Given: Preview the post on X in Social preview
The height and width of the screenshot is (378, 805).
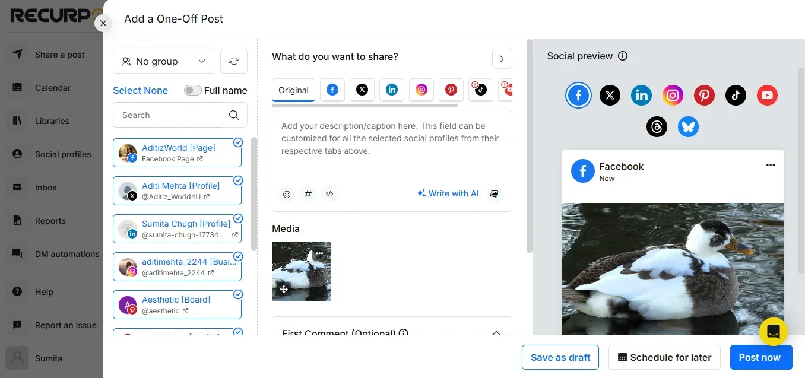Looking at the screenshot, I should pyautogui.click(x=610, y=95).
